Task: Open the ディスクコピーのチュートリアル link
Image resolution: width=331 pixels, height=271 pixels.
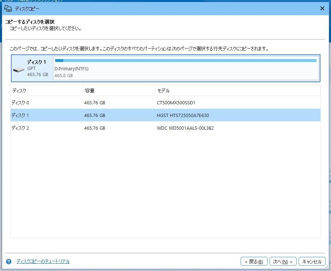Action: [x=43, y=261]
